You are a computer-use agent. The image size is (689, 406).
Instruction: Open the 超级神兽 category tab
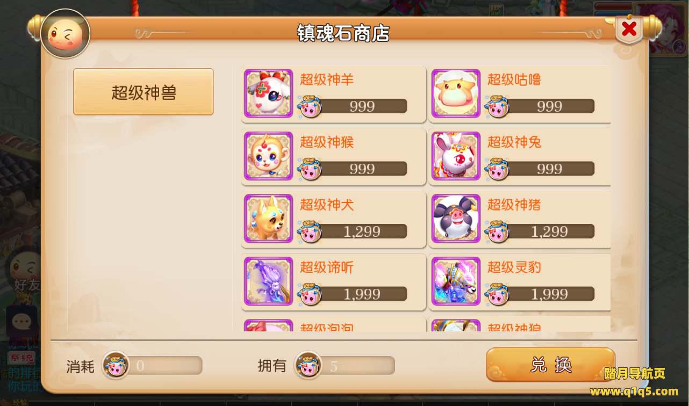click(143, 92)
